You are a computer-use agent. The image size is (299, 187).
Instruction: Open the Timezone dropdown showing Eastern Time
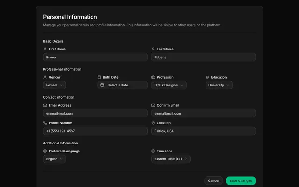[171, 159]
